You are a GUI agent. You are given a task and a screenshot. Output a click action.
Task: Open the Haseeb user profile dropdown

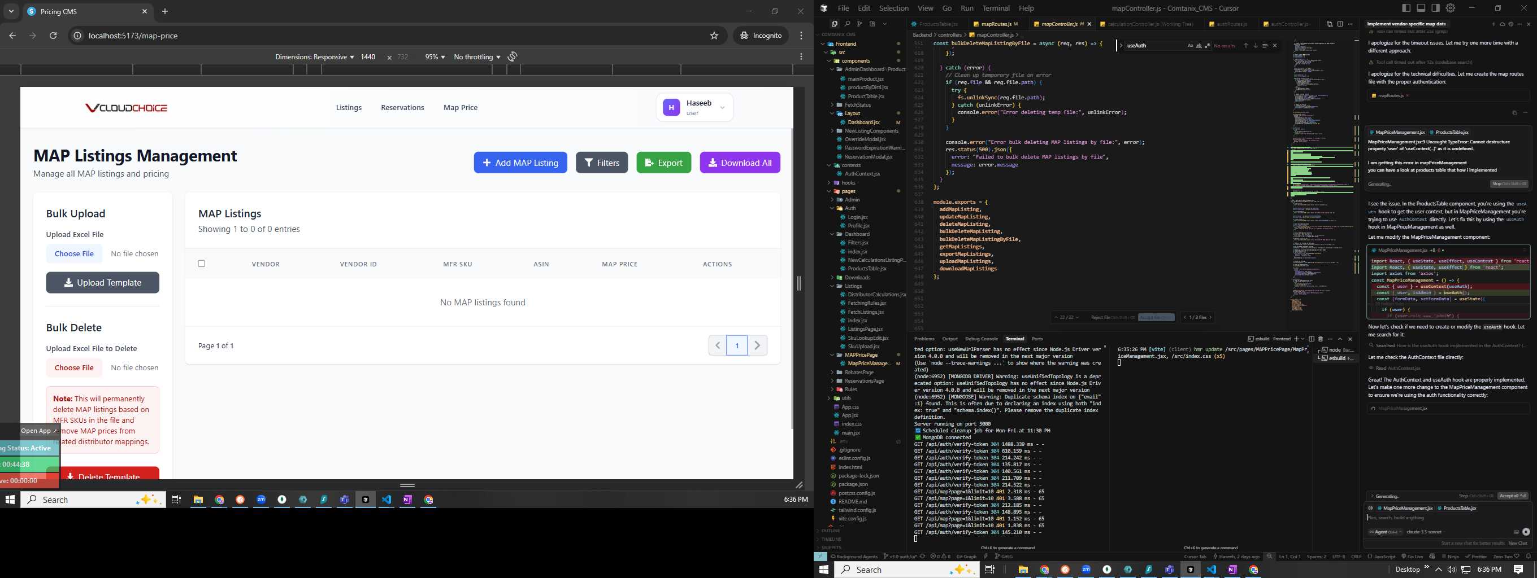(x=694, y=108)
